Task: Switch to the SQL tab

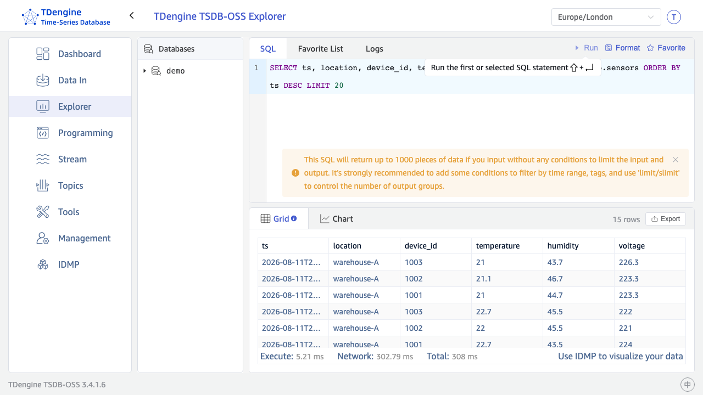Action: (x=268, y=48)
